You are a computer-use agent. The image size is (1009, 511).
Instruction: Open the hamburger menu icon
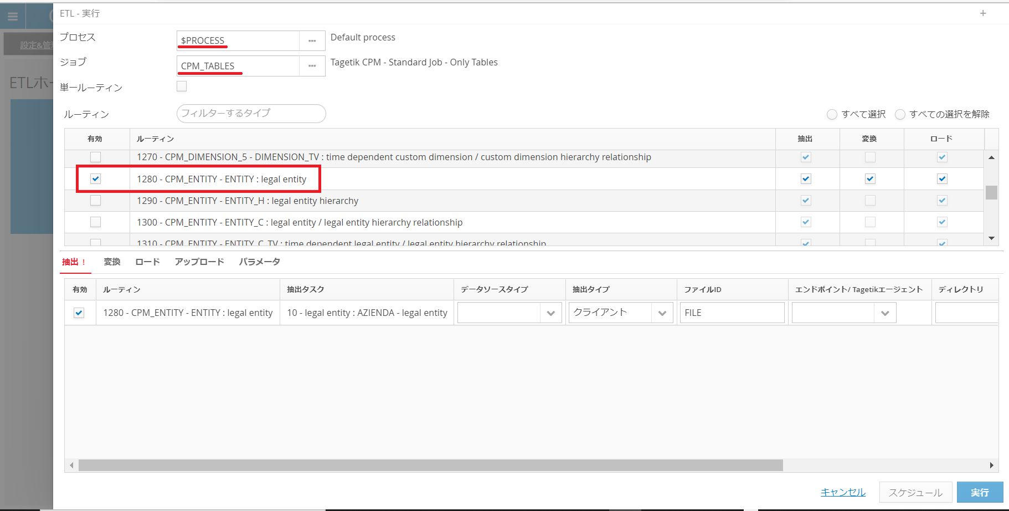point(13,17)
